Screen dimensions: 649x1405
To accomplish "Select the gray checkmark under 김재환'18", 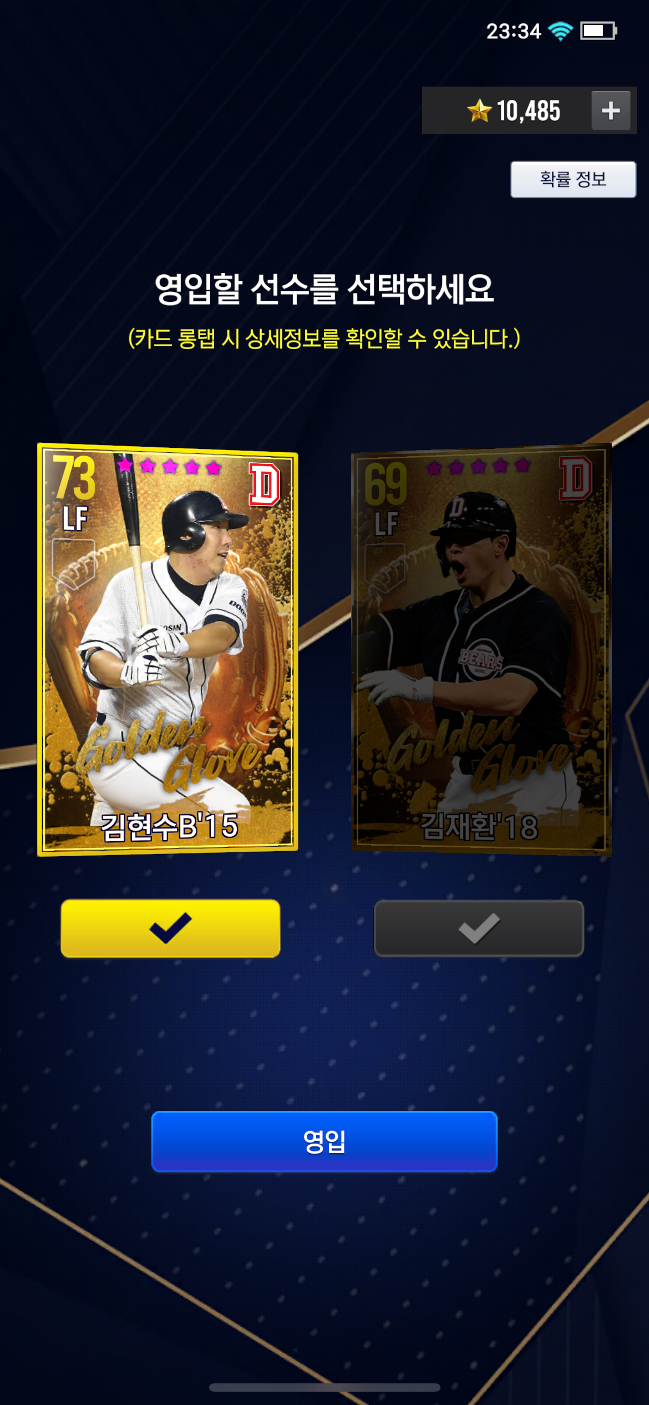I will pyautogui.click(x=479, y=928).
